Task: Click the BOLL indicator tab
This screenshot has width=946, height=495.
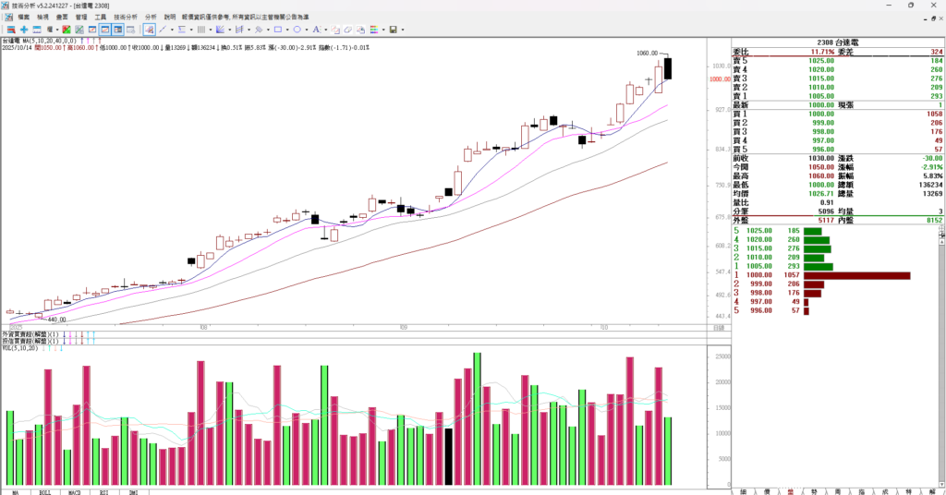Action: pos(43,491)
